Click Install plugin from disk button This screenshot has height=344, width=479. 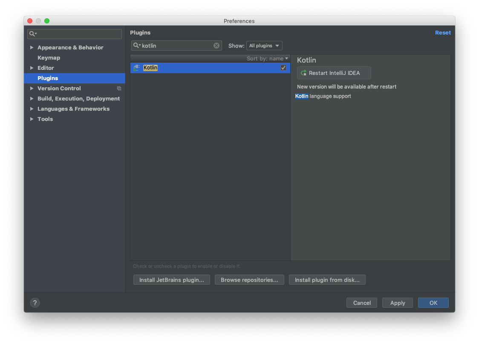point(327,280)
